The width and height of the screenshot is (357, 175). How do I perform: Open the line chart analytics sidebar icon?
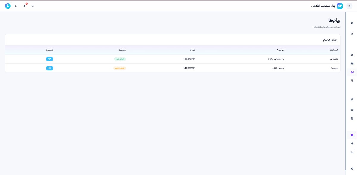352,34
